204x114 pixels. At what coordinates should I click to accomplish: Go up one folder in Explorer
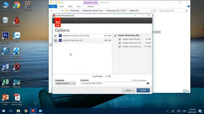(x=62, y=11)
